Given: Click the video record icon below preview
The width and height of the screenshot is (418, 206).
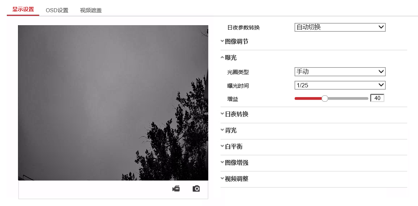Looking at the screenshot, I should point(176,189).
